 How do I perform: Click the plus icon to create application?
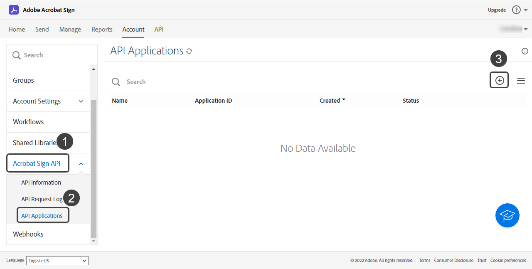(499, 80)
